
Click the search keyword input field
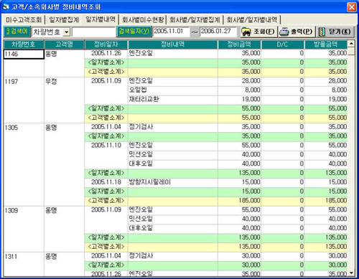click(93, 32)
